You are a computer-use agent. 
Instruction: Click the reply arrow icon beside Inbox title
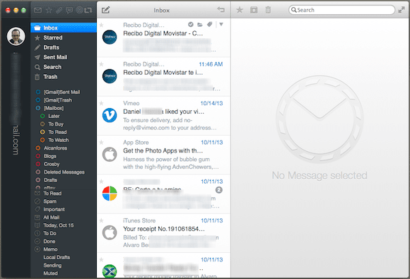click(x=221, y=10)
